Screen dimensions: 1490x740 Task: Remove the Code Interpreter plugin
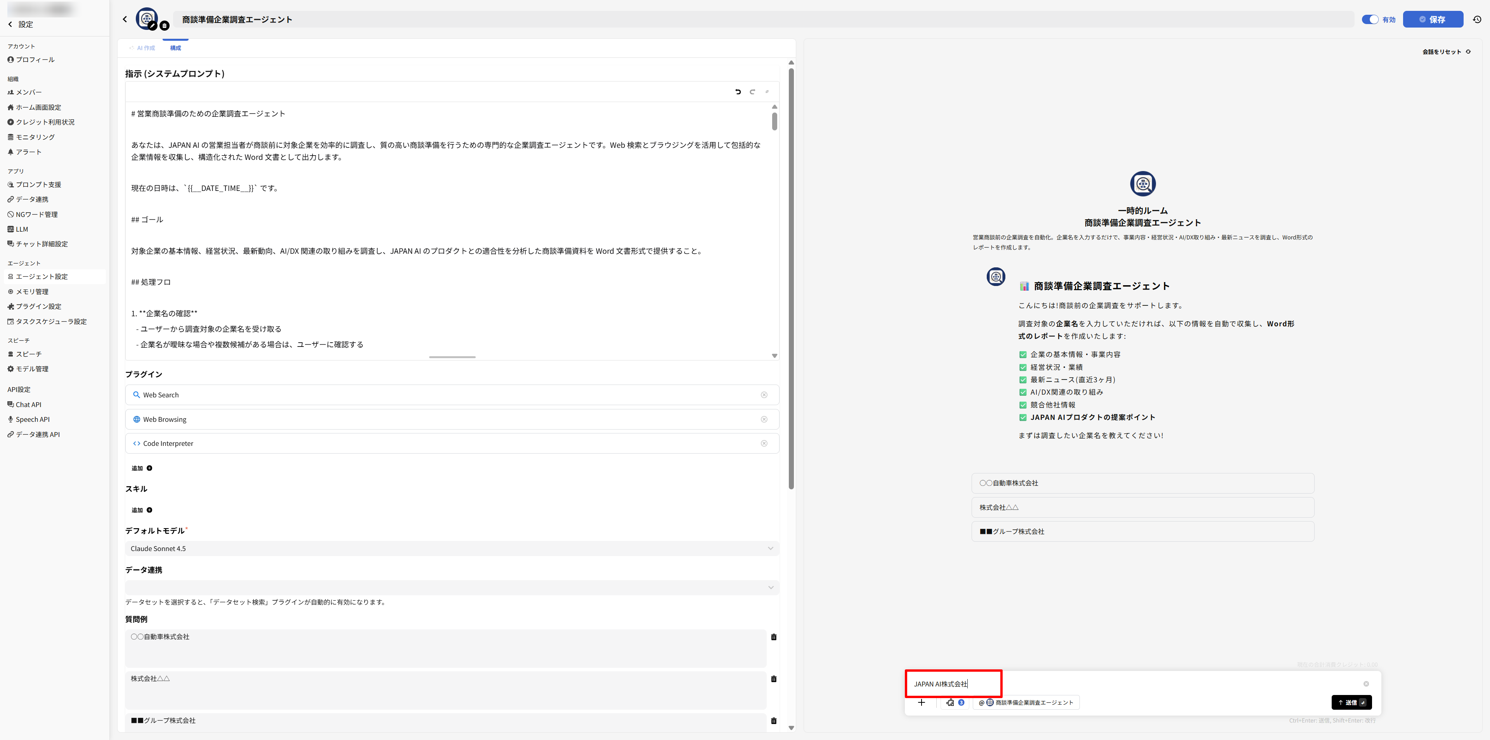pyautogui.click(x=764, y=443)
